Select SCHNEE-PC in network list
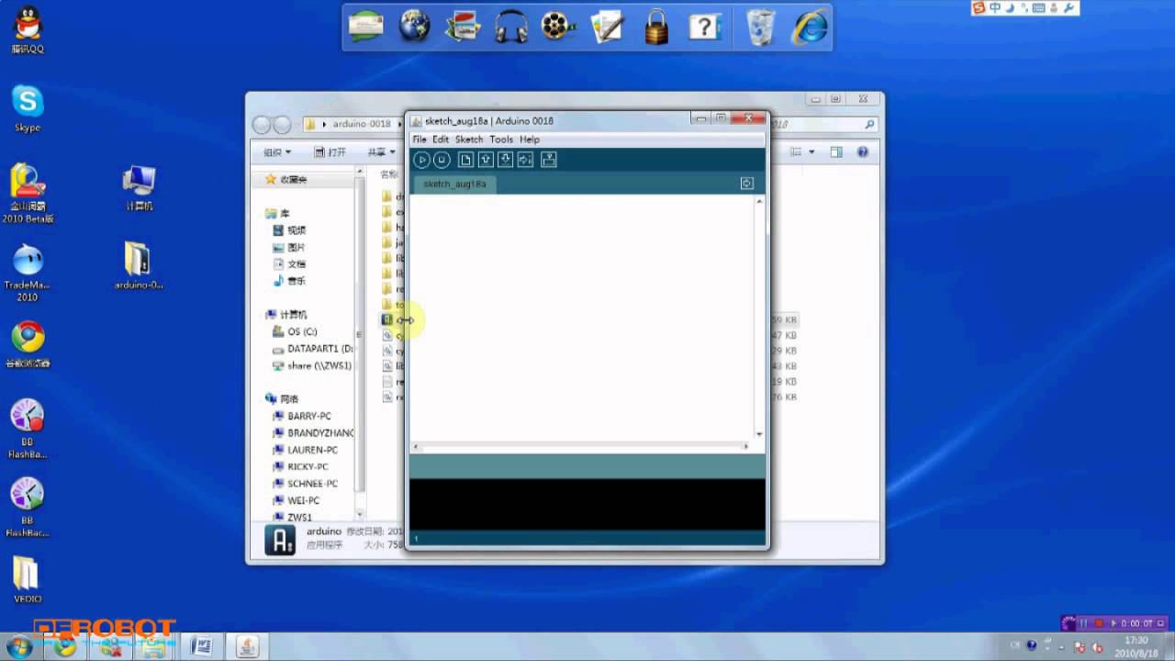Image resolution: width=1175 pixels, height=661 pixels. (x=306, y=483)
